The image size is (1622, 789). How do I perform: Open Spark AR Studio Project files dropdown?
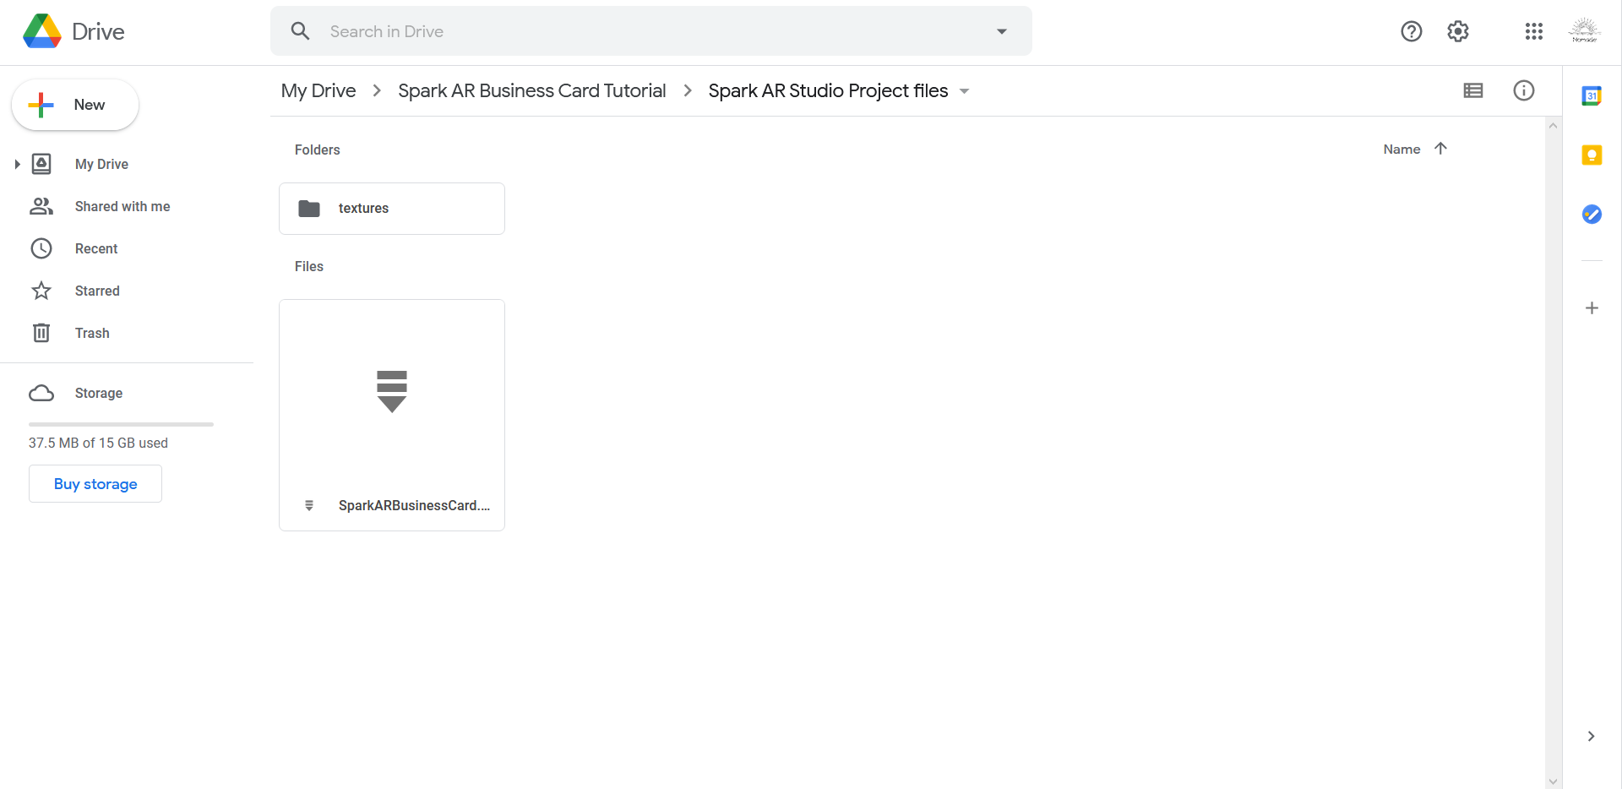point(964,91)
